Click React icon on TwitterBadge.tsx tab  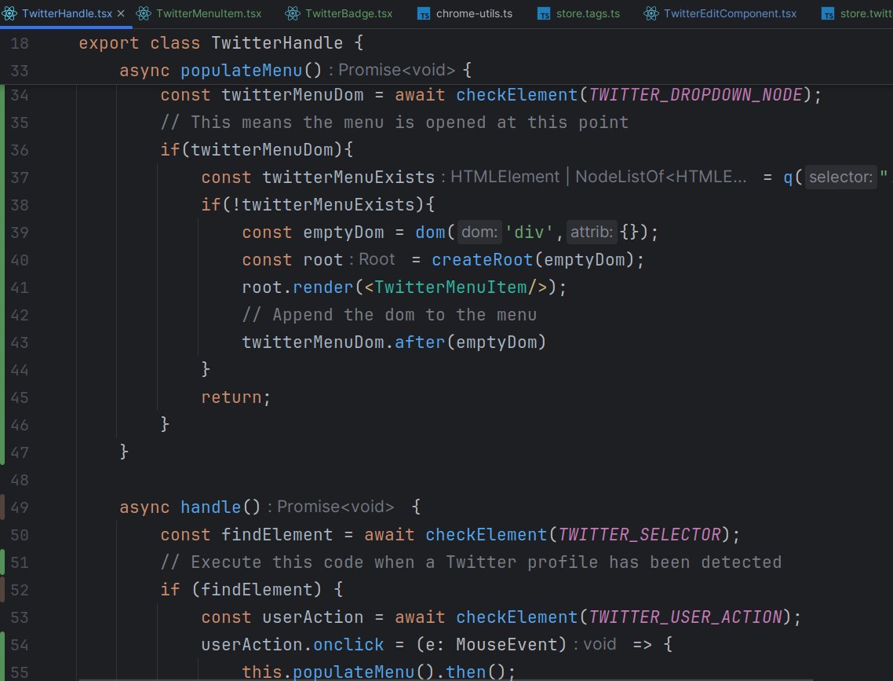[x=293, y=13]
